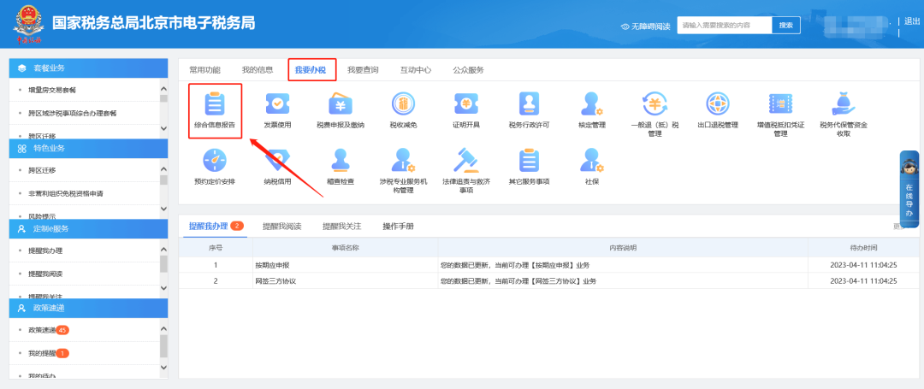The image size is (924, 389).
Task: Open the 社保 icon
Action: (x=592, y=160)
